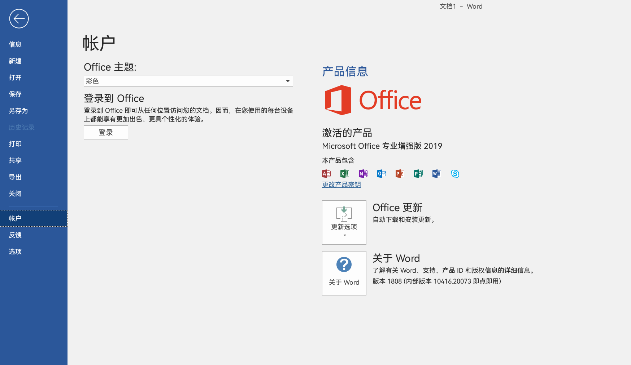Viewport: 631px width, 365px height.
Task: Select 信息 in the sidebar
Action: (15, 44)
